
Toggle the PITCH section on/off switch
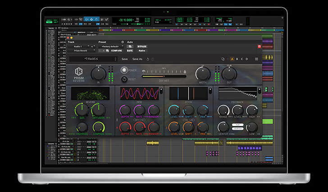click(x=210, y=91)
